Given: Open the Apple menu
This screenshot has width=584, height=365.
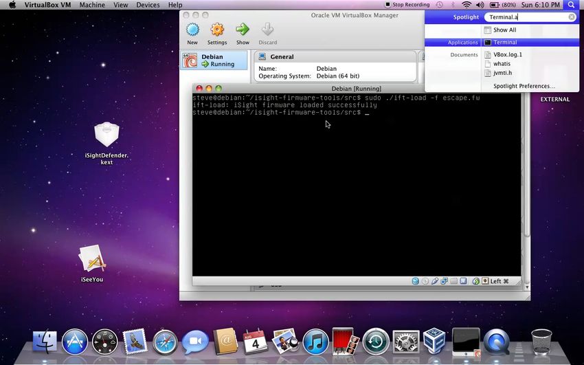Looking at the screenshot, I should (12, 5).
